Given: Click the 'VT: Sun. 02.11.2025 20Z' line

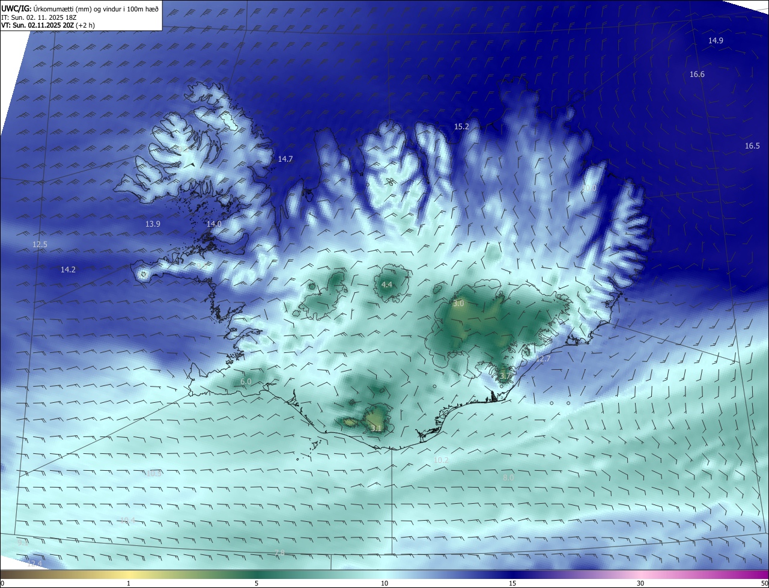Looking at the screenshot, I should [37, 25].
